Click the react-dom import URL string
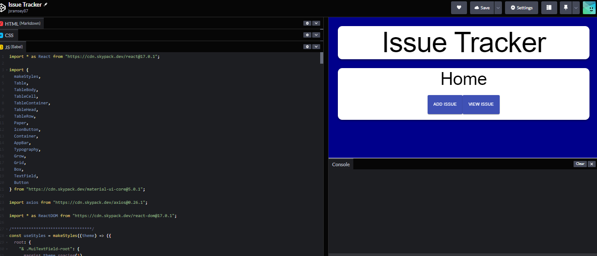 click(124, 216)
